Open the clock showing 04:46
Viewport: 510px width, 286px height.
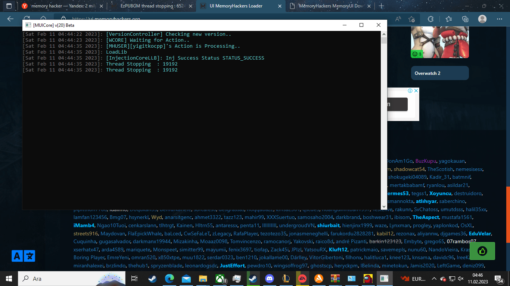pyautogui.click(x=478, y=279)
